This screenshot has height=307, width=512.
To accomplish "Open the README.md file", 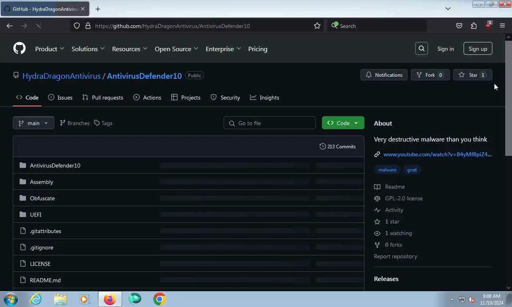I will coord(46,280).
